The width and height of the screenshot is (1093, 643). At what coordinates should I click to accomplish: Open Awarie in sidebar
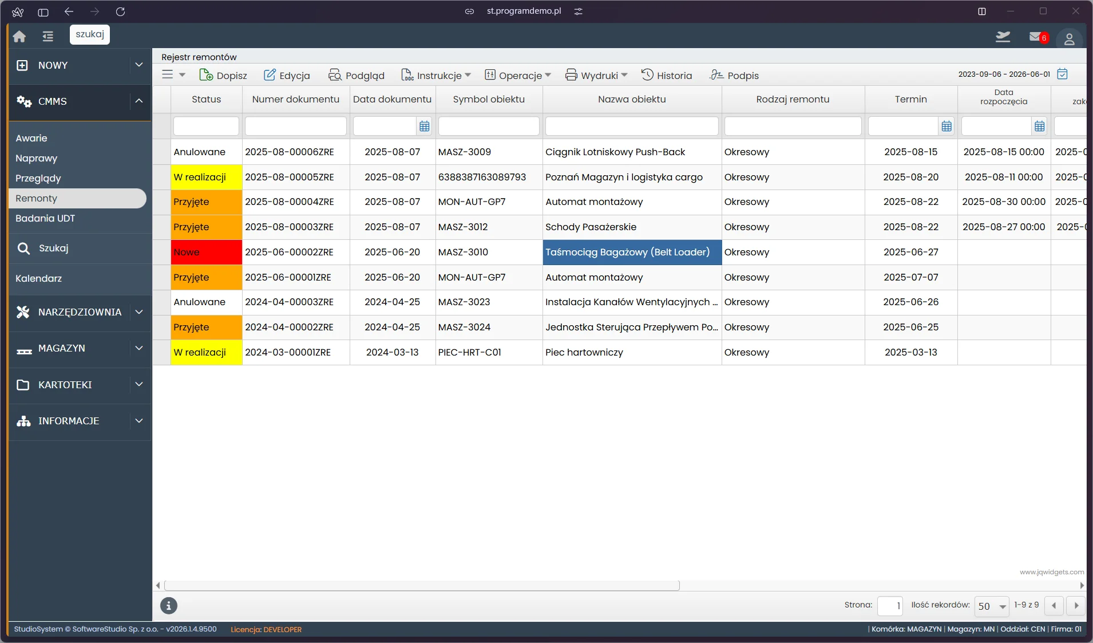(x=31, y=138)
